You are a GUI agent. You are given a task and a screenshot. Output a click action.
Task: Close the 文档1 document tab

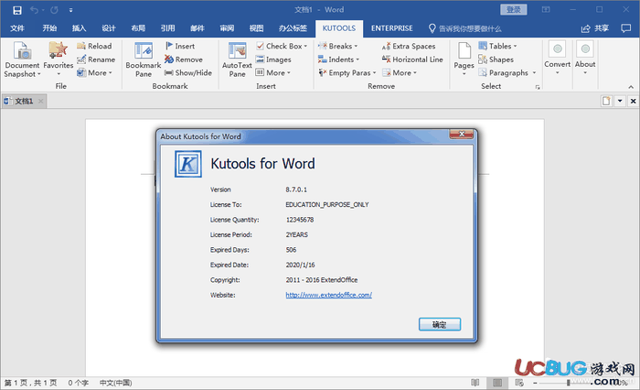[40, 101]
